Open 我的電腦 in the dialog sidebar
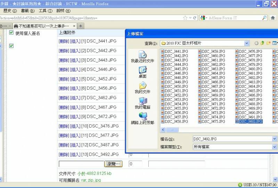Image resolution: width=278 pixels, height=188 pixels. click(x=142, y=103)
